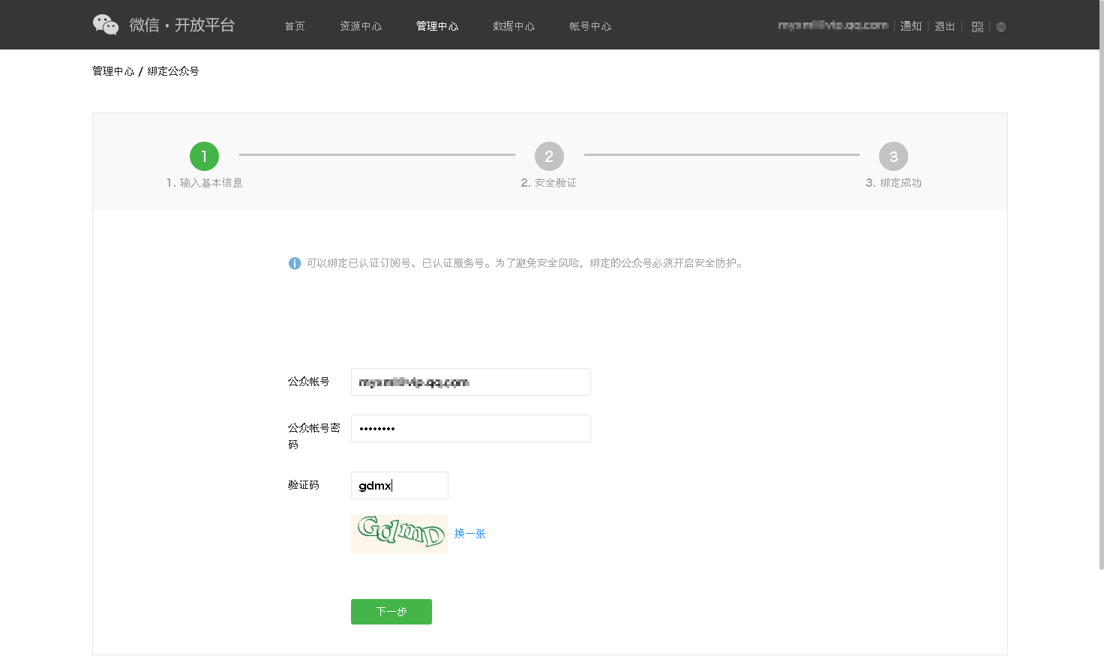The width and height of the screenshot is (1104, 656).
Task: Click the 验证码 text field
Action: pyautogui.click(x=399, y=485)
